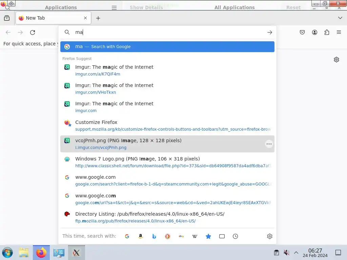Image resolution: width=347 pixels, height=260 pixels.
Task: Open Firefox View tabs icon
Action: pyautogui.click(x=7, y=18)
